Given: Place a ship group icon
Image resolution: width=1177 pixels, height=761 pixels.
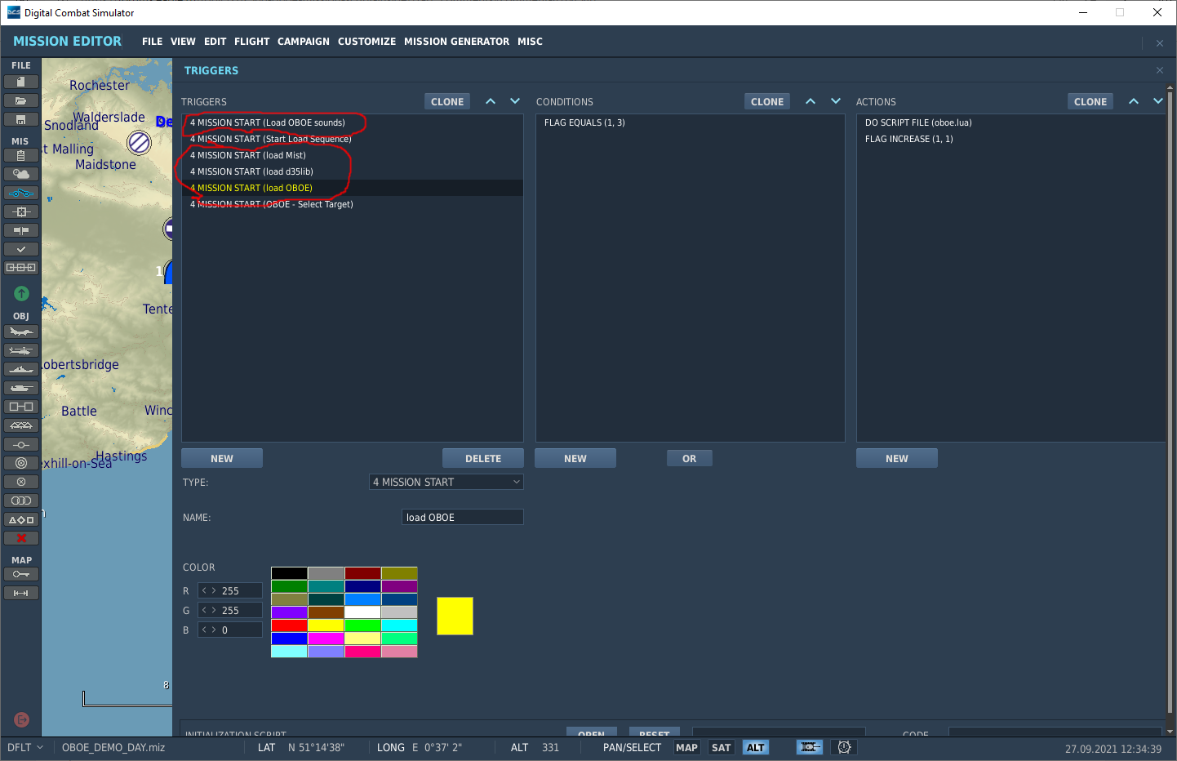Looking at the screenshot, I should pos(21,369).
